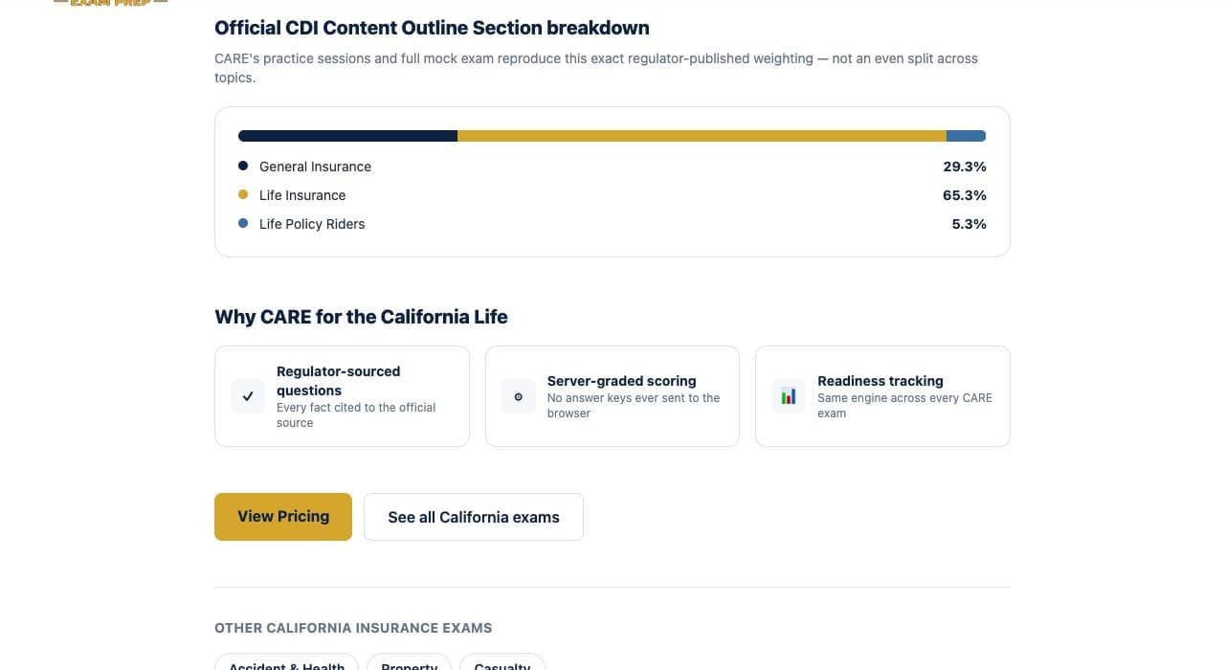Click the EXAM PREP logo text
This screenshot has height=670, width=1225.
(x=111, y=3)
